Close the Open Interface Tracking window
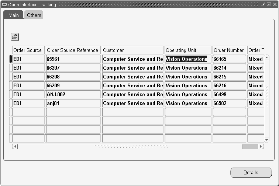The image size is (279, 186). (275, 4)
